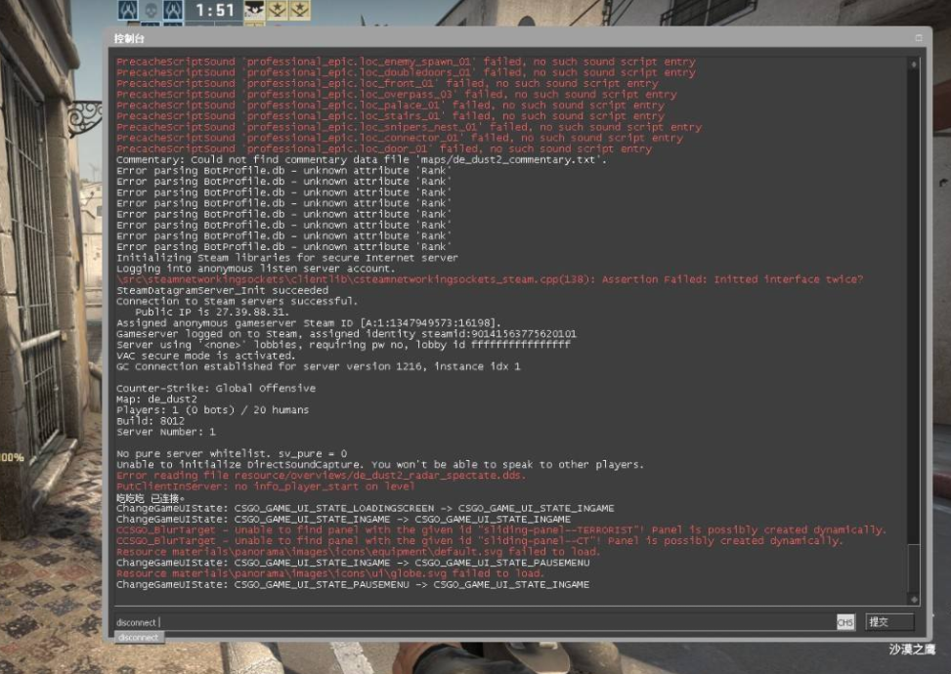
Task: Click the red 'Assertion Failed' error line
Action: (490, 279)
